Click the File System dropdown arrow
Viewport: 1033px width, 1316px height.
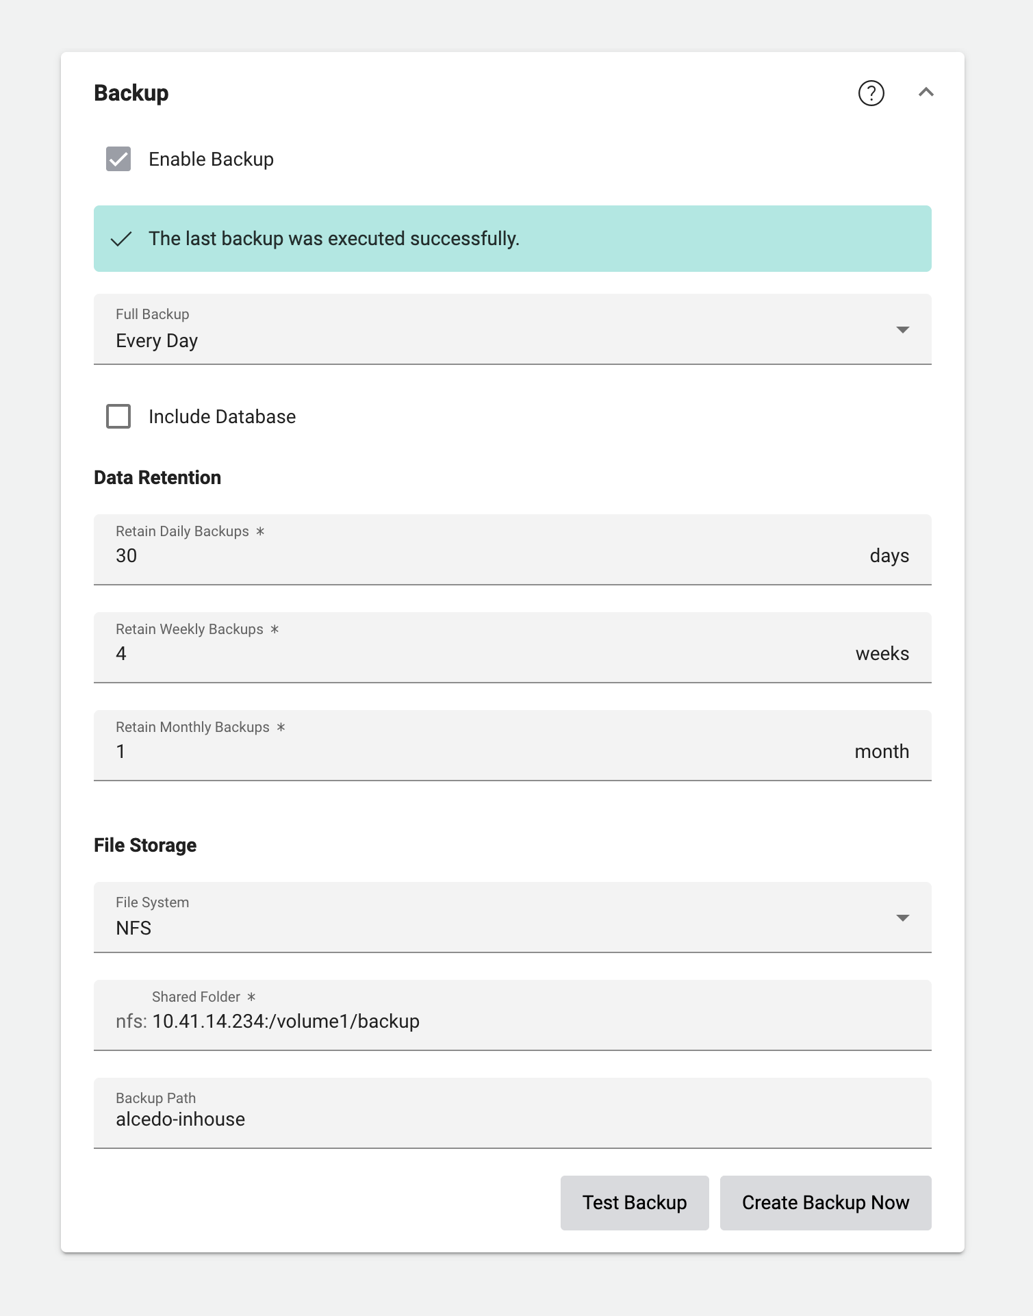click(x=902, y=918)
